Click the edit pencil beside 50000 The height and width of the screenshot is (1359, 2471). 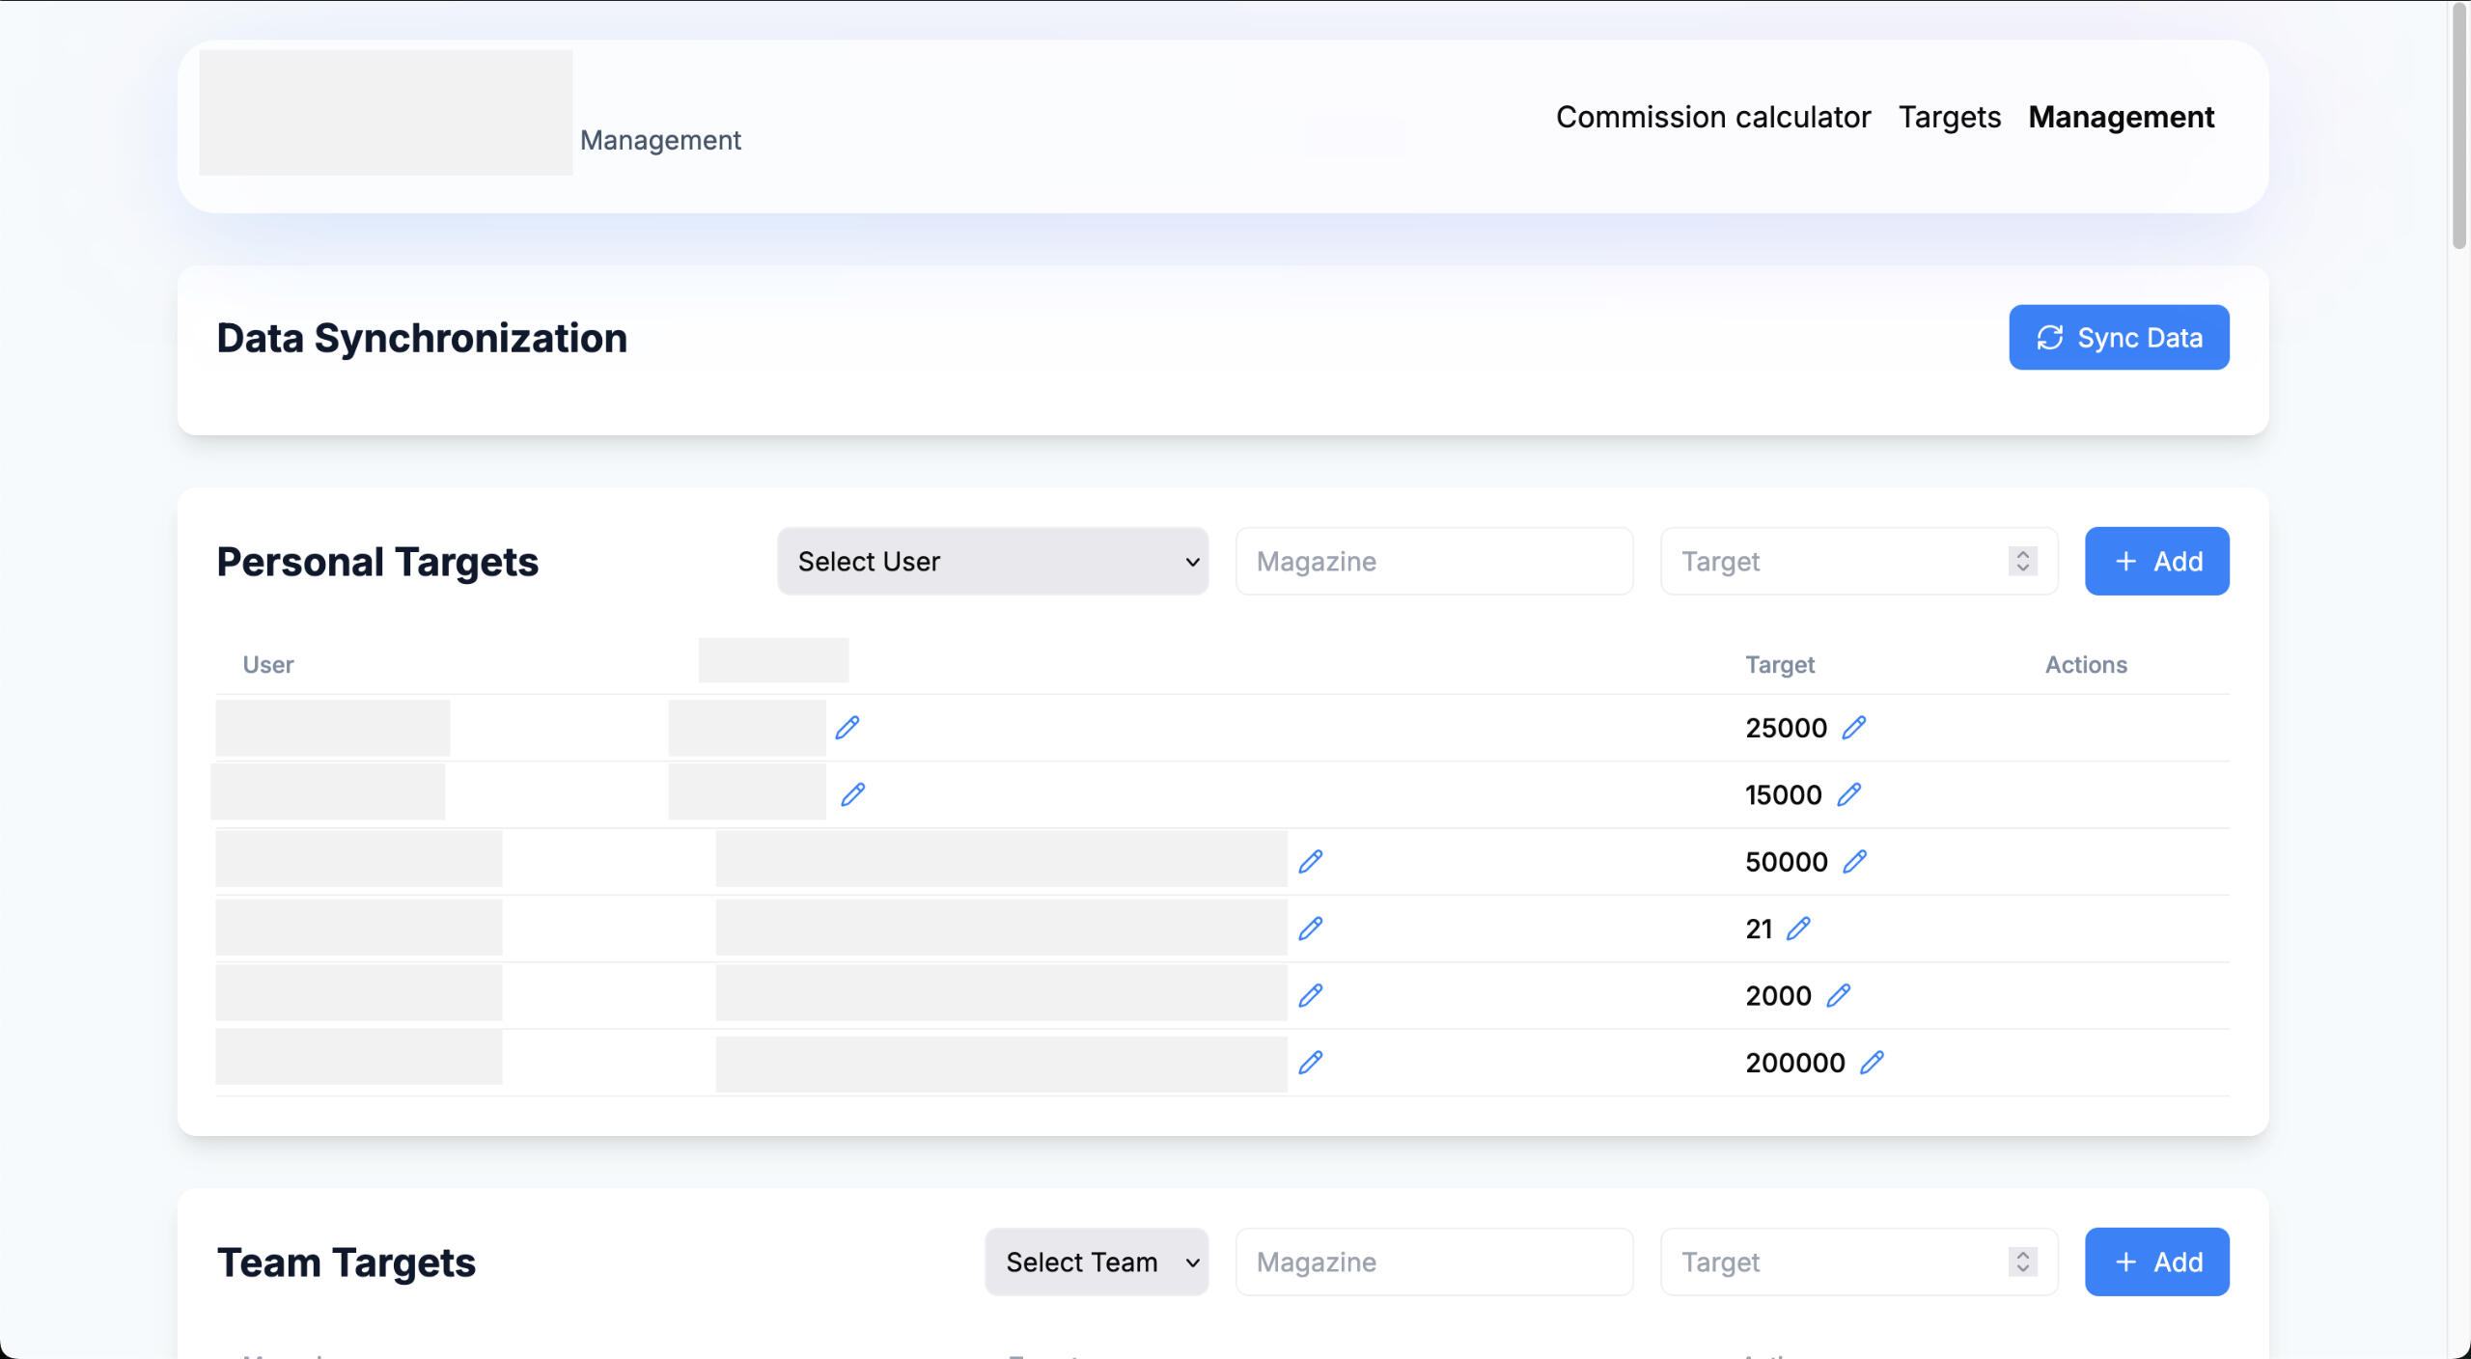click(x=1854, y=861)
